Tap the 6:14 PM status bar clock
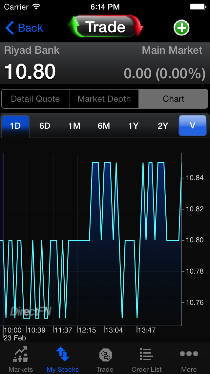 point(105,7)
